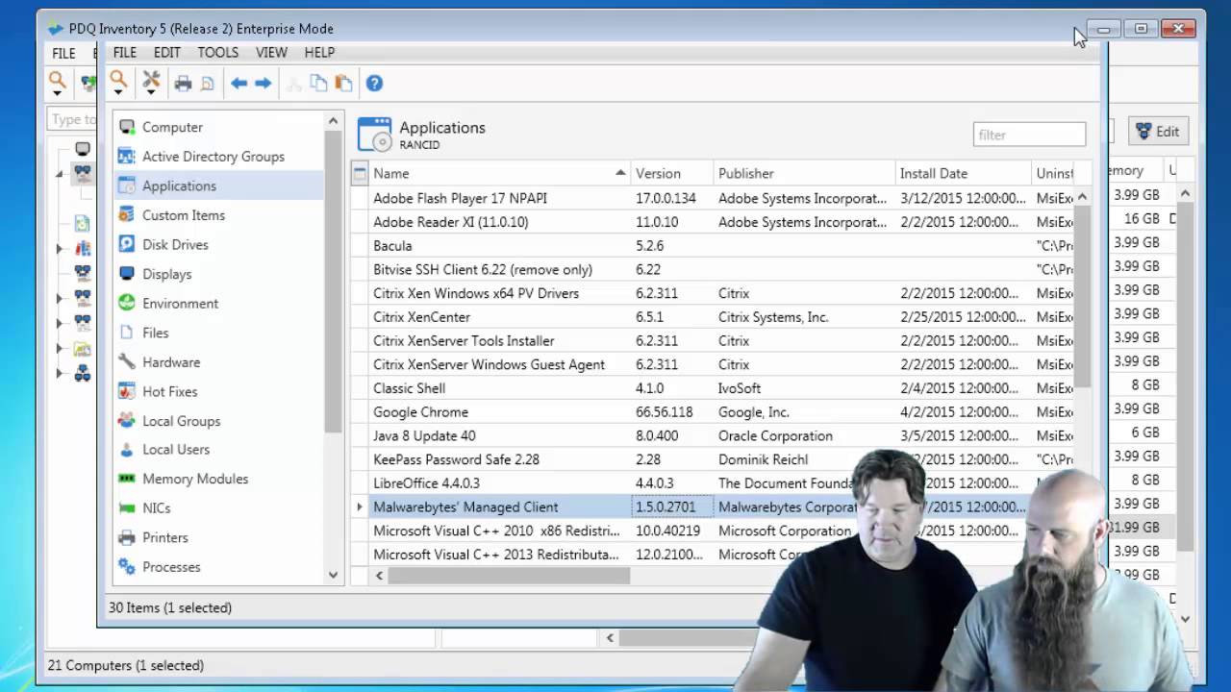The image size is (1231, 692).
Task: Select Disk Drives in the sidebar list
Action: point(218,244)
